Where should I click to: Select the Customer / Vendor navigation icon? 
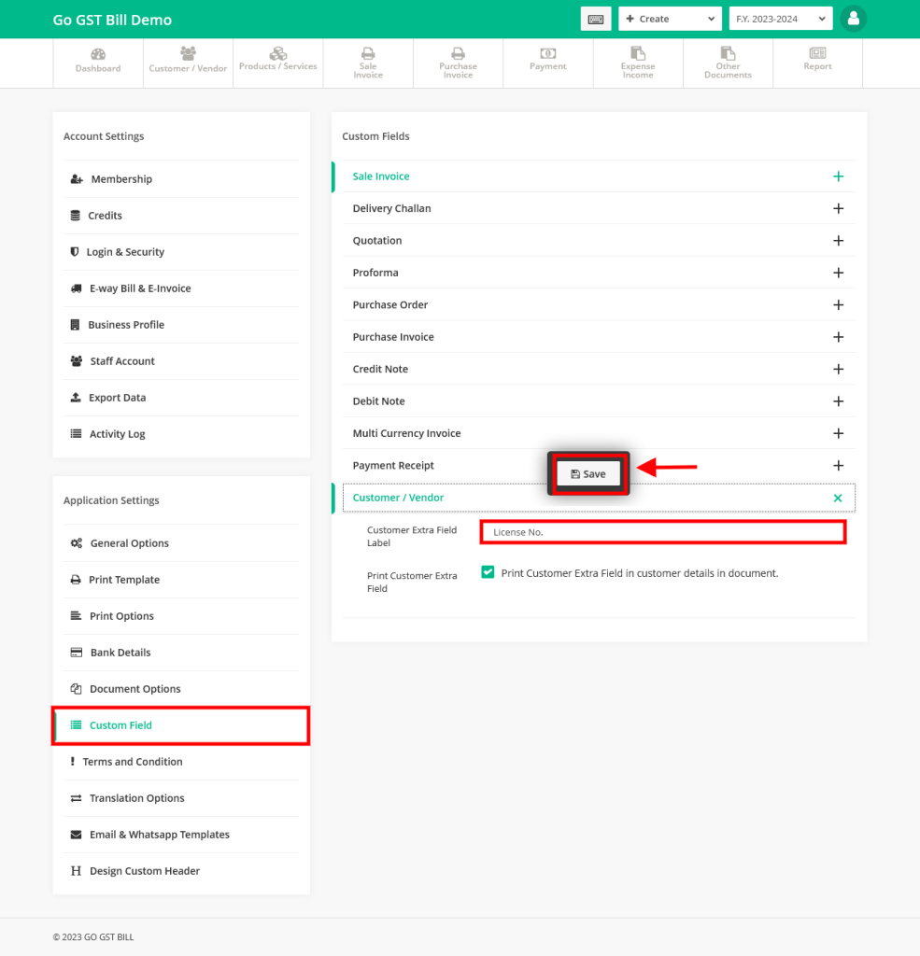click(x=187, y=62)
